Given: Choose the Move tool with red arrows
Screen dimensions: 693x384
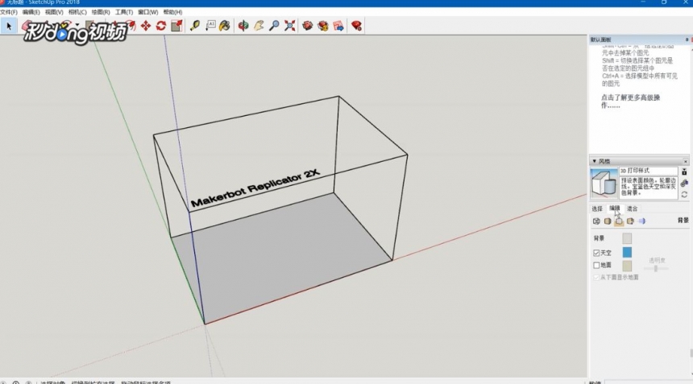Looking at the screenshot, I should 146,26.
